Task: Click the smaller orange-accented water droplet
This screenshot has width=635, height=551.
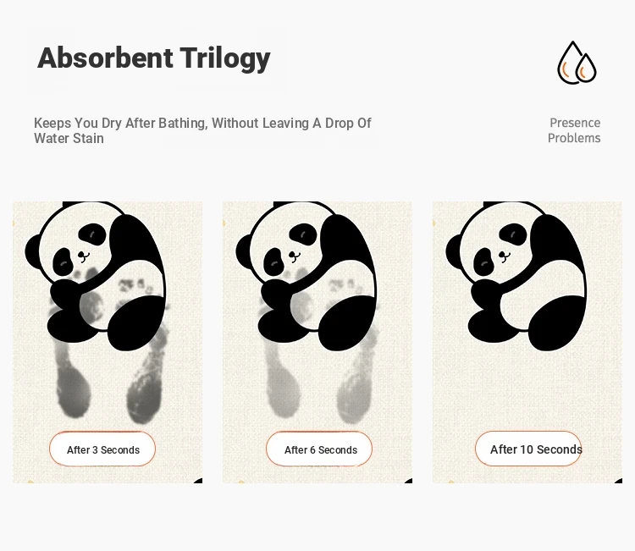Action: click(586, 69)
